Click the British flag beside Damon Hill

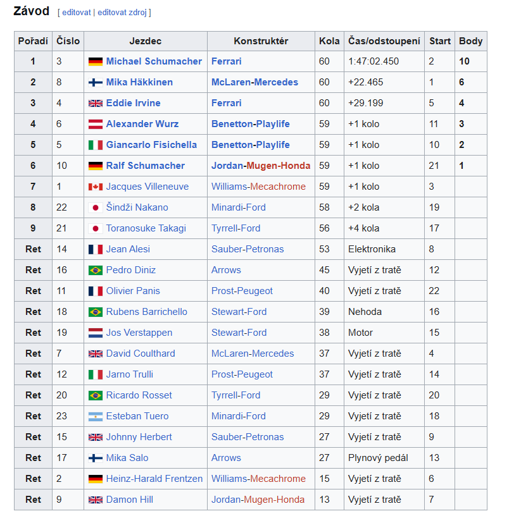95,500
